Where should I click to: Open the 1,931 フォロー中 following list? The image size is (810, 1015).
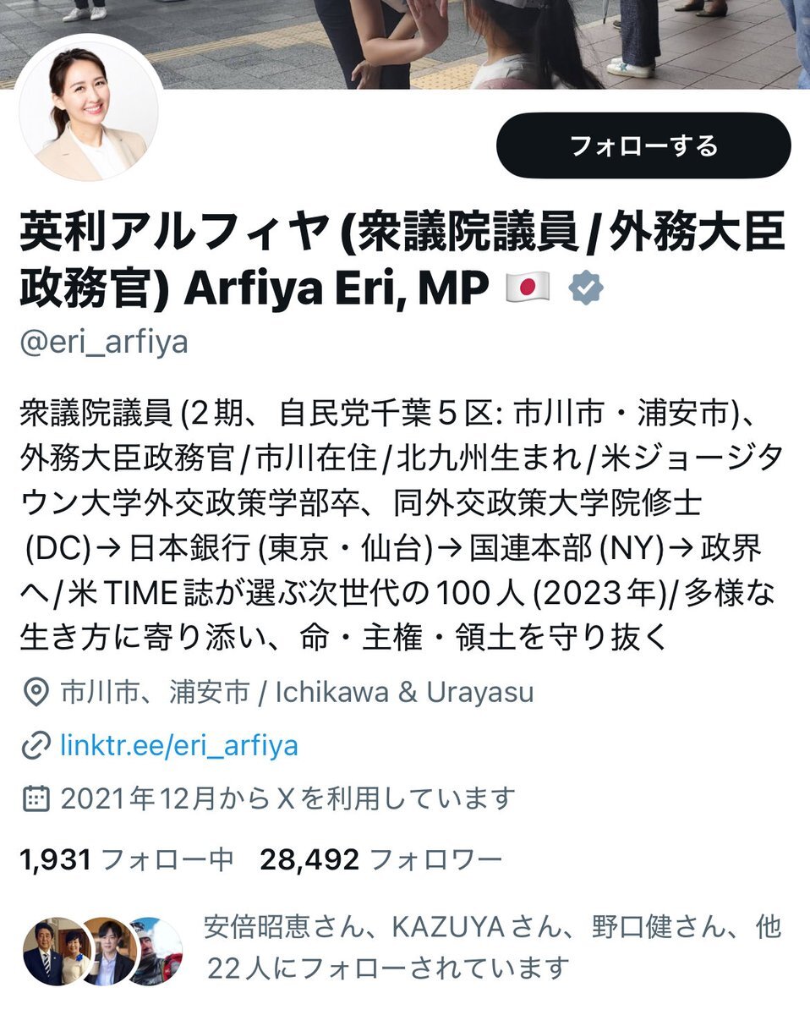[x=126, y=860]
